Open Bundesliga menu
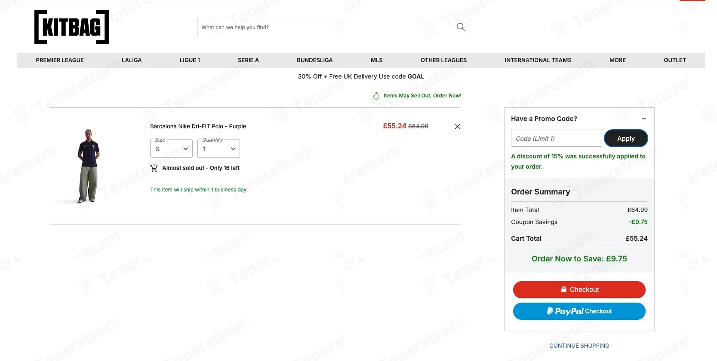 [314, 60]
